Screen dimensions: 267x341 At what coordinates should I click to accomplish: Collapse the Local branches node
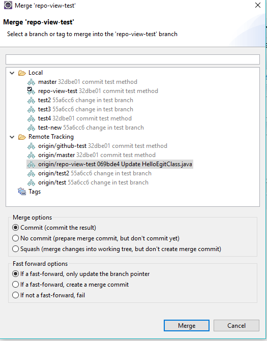tap(12, 73)
